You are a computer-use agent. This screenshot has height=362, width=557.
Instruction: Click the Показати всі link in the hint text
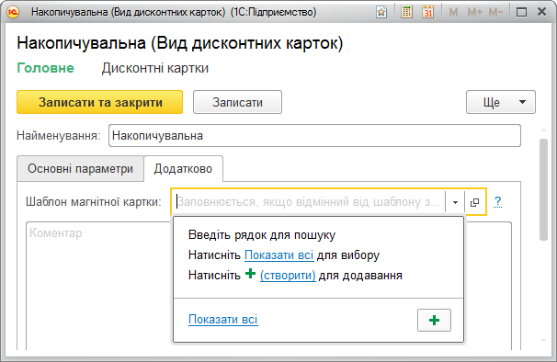278,255
